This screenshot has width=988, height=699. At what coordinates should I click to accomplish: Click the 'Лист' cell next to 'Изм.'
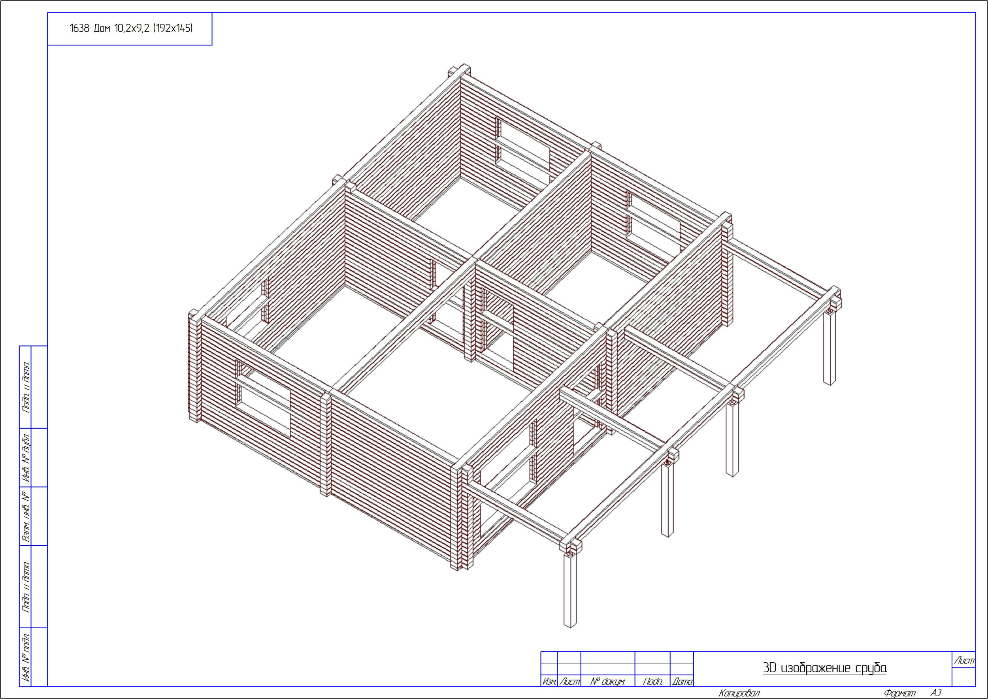(x=569, y=681)
